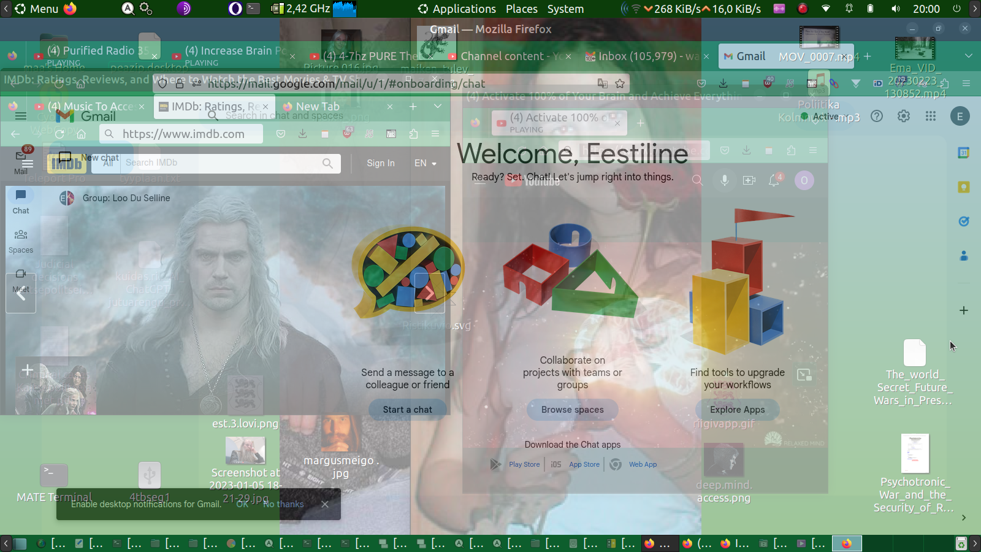Open the Gmail support help icon
The image size is (981, 552).
877,116
